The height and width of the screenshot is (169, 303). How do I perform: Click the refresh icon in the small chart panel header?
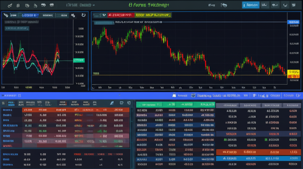83,15
